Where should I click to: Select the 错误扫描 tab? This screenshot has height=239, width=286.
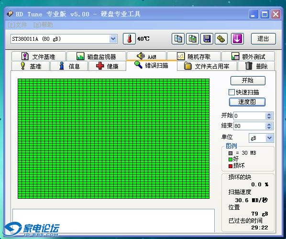click(x=152, y=65)
